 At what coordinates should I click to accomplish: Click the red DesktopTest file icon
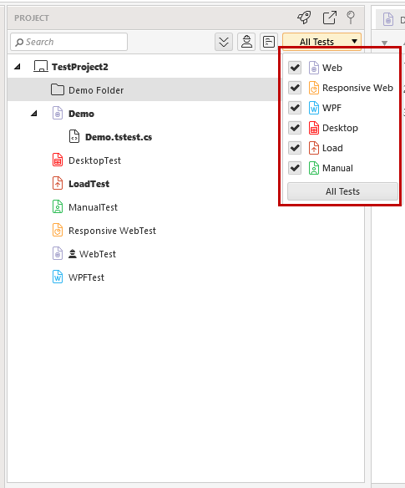[58, 160]
